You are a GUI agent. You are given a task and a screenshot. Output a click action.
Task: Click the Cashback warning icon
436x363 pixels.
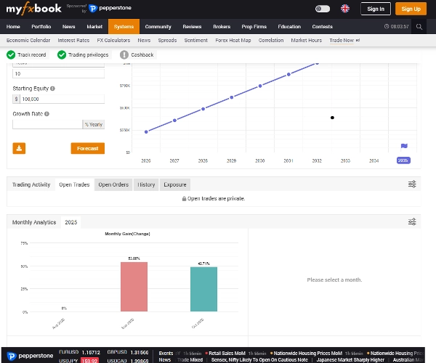[124, 54]
